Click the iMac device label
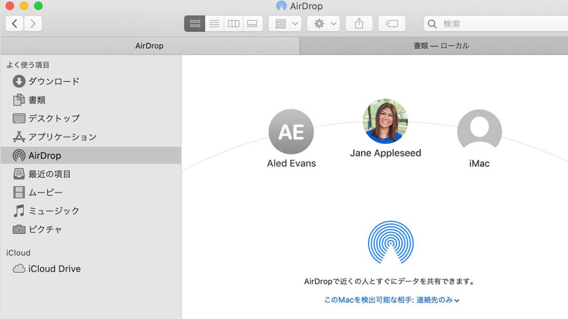 479,163
